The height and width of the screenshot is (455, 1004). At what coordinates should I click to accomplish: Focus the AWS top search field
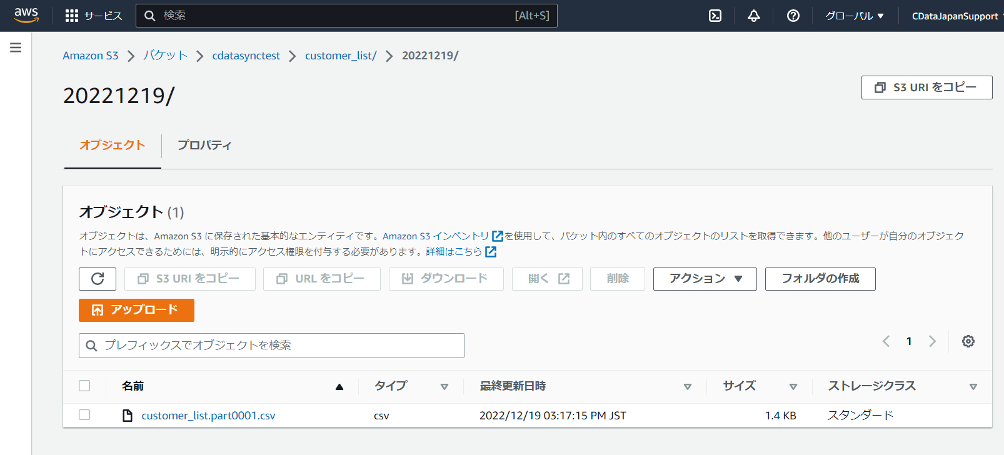tap(346, 16)
